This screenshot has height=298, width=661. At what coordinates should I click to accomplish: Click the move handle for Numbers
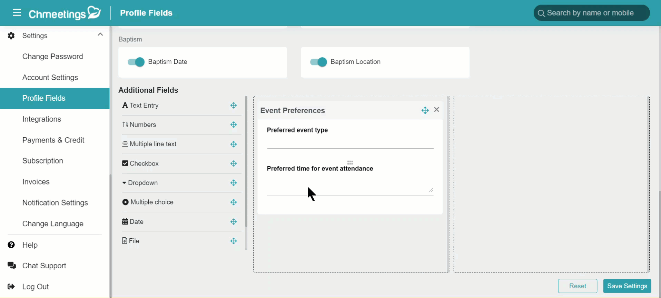pyautogui.click(x=234, y=125)
